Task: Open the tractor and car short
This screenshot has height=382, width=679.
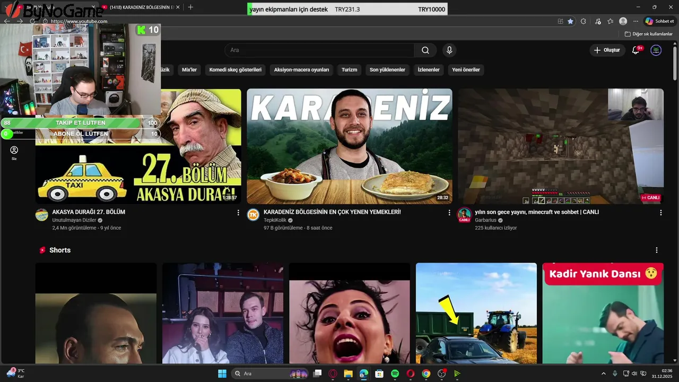Action: click(x=476, y=313)
